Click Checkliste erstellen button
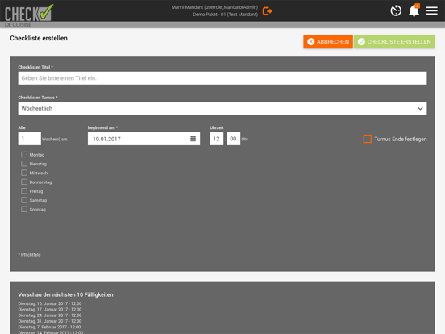Viewport: 445px width, 334px height. click(x=394, y=42)
